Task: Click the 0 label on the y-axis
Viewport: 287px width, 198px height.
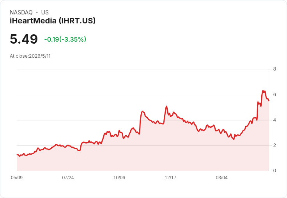Action: (x=275, y=171)
